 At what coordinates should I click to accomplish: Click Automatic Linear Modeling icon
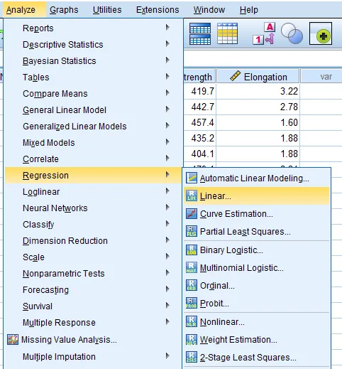[x=192, y=178]
